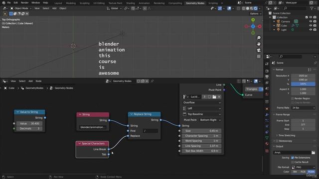This screenshot has height=179, width=319.
Task: Open the Global transform orientation dropdown
Action: [x=114, y=8]
